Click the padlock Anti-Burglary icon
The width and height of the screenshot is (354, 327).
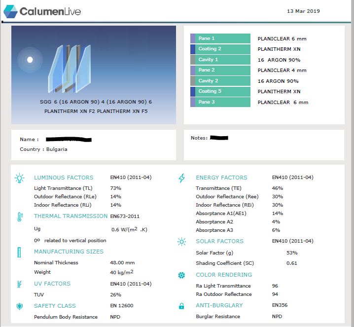182,306
